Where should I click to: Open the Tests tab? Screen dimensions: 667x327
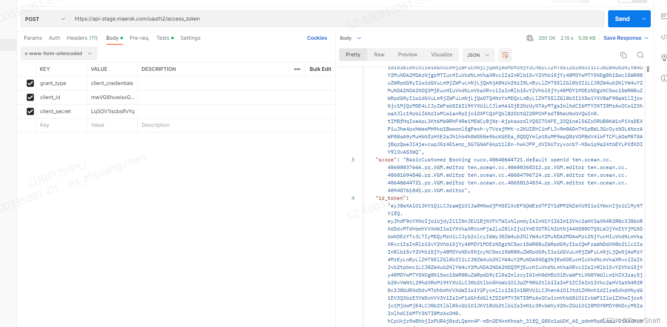pyautogui.click(x=165, y=38)
